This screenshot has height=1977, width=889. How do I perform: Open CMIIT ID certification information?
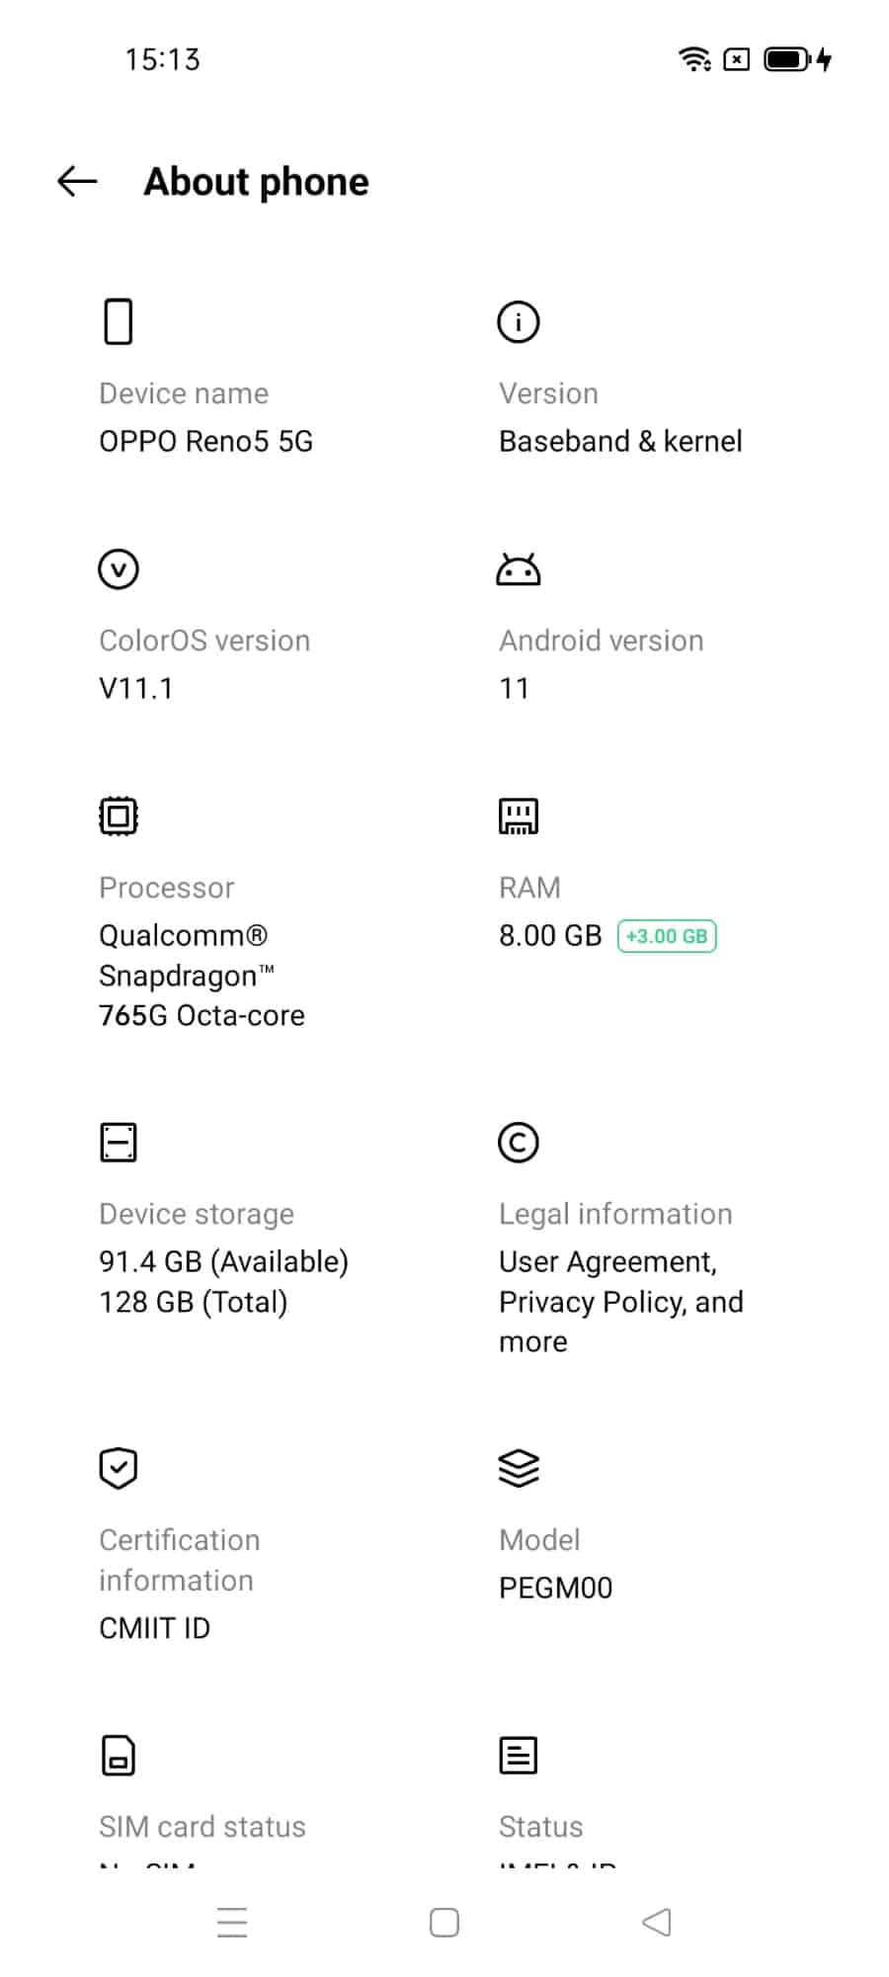[155, 1627]
